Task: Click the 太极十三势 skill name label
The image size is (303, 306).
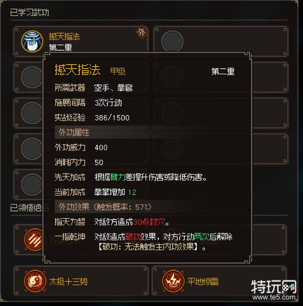Action: (x=68, y=281)
